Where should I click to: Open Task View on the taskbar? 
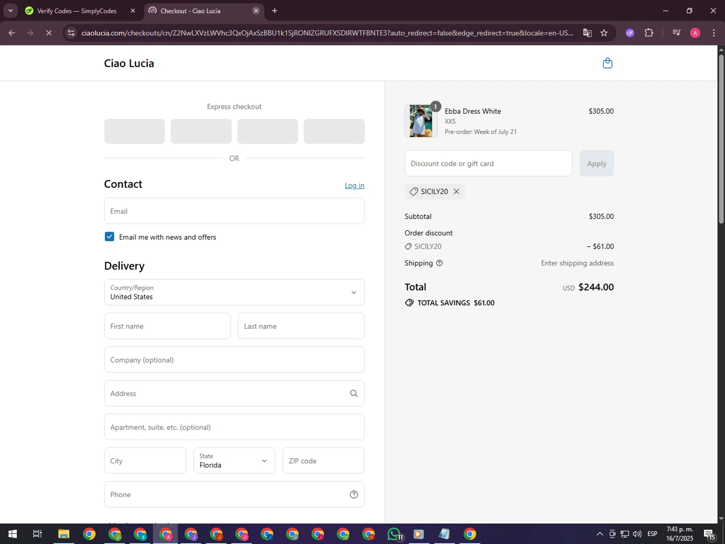[37, 534]
